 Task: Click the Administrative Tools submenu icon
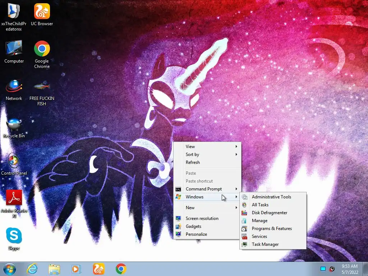[x=244, y=197]
